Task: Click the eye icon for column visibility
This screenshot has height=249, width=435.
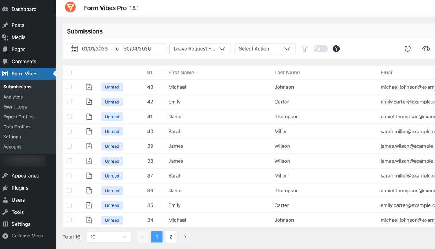Action: pyautogui.click(x=426, y=49)
